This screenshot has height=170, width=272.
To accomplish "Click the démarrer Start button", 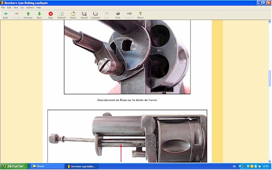I will point(14,166).
